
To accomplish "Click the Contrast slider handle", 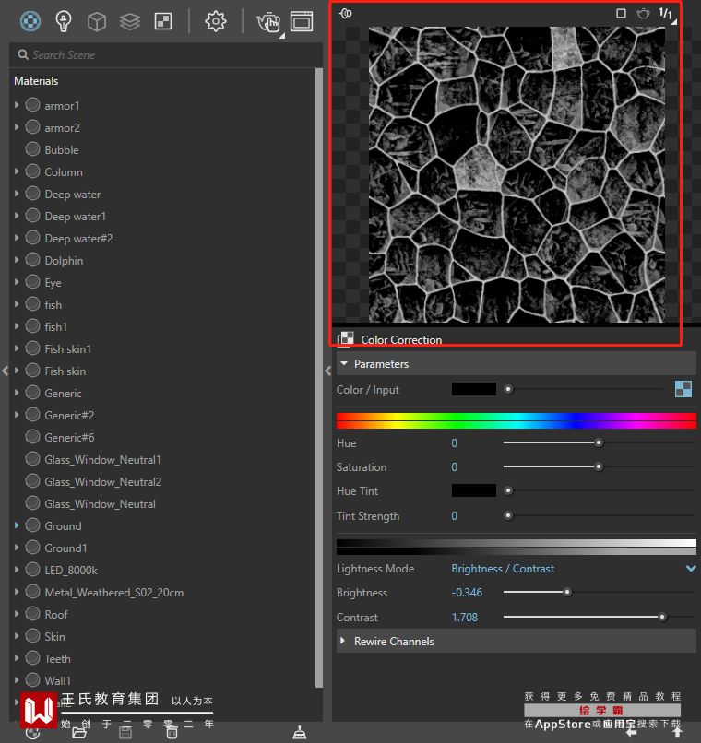I will [x=662, y=618].
